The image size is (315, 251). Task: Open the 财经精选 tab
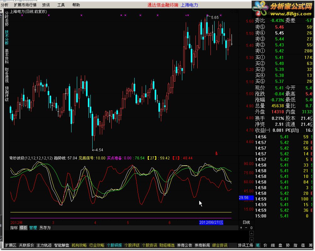[x=167, y=245]
